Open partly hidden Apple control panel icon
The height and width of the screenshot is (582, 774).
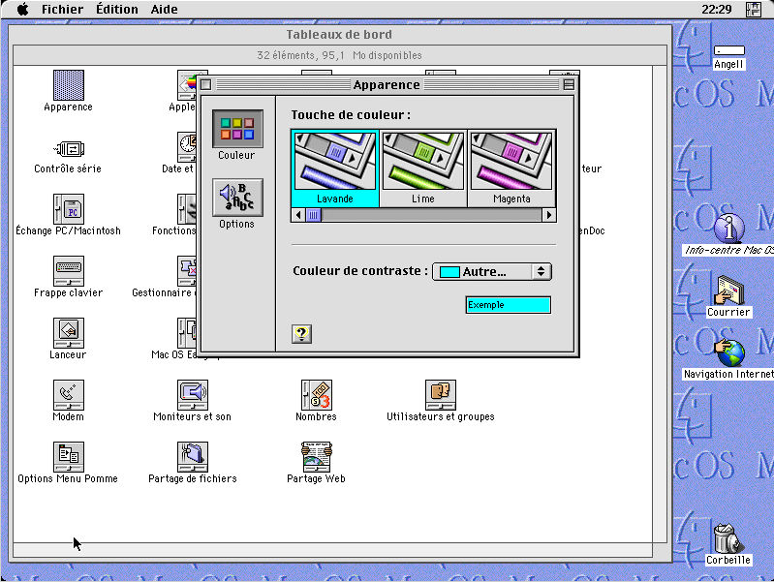click(187, 85)
